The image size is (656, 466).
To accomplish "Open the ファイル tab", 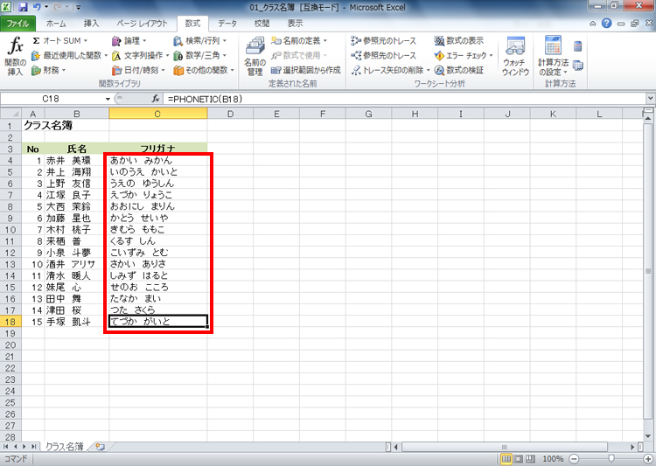I will tap(17, 24).
